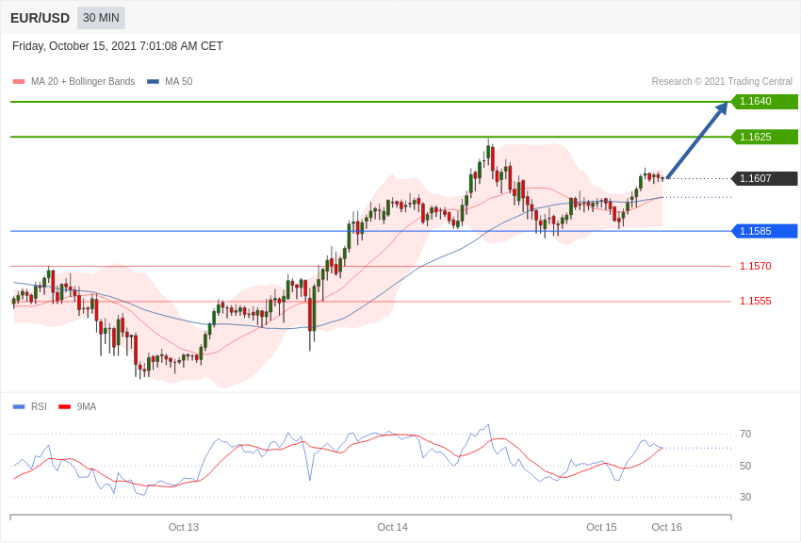The width and height of the screenshot is (801, 543).
Task: Click the Oct 15 date axis marker
Action: pos(601,527)
